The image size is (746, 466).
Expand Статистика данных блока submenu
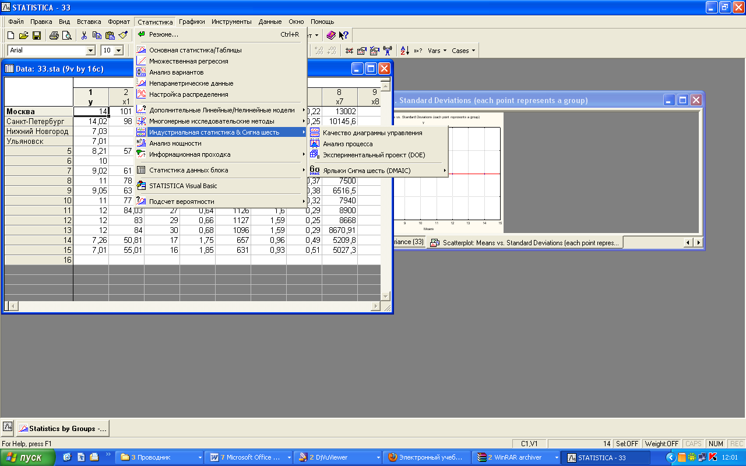(x=221, y=170)
